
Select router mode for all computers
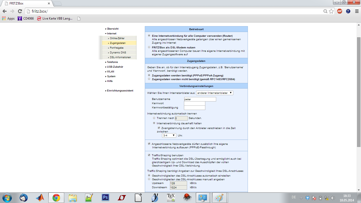coord(149,35)
